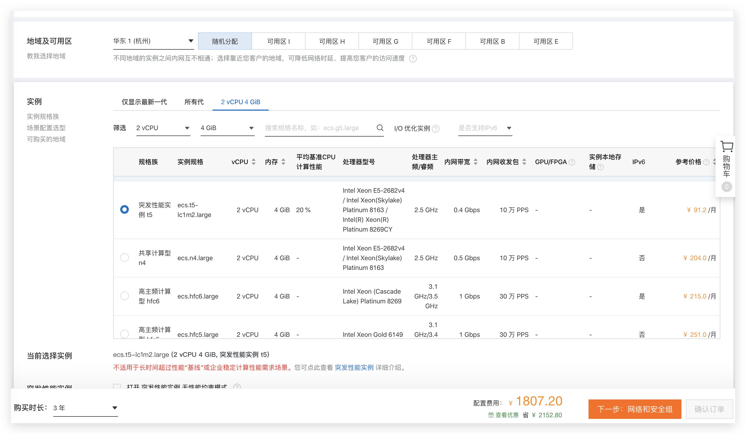Sort by 内网带宽 column arrows
This screenshot has height=434, width=746.
pos(475,162)
